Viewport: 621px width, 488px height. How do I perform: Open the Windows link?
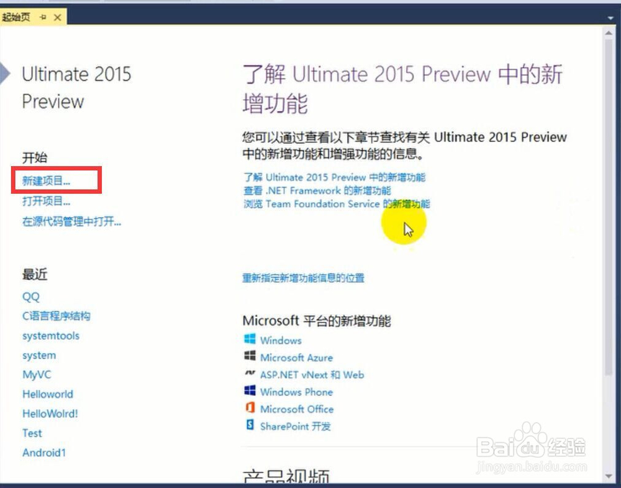tap(281, 340)
